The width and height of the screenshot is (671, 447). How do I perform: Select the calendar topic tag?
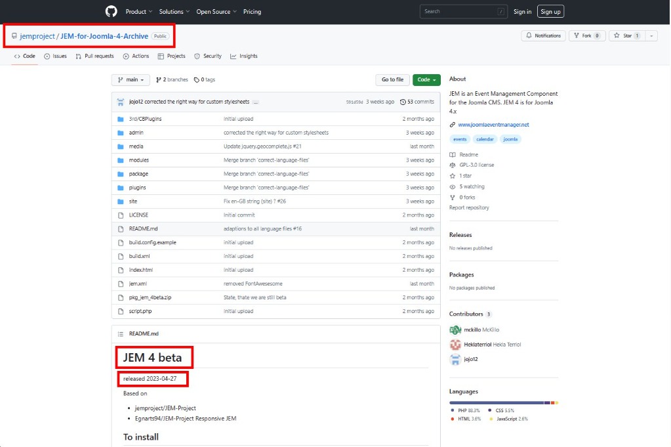485,139
